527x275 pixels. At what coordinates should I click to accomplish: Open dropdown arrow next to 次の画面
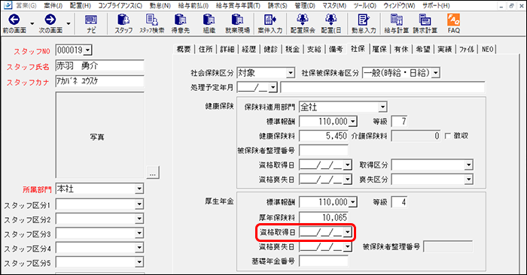69,23
